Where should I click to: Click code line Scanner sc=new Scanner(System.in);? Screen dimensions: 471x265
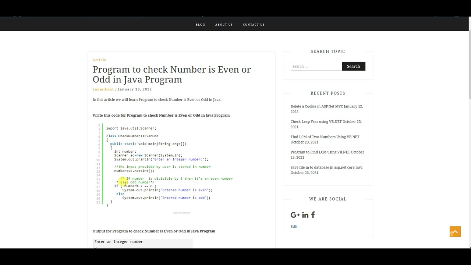tap(148, 155)
